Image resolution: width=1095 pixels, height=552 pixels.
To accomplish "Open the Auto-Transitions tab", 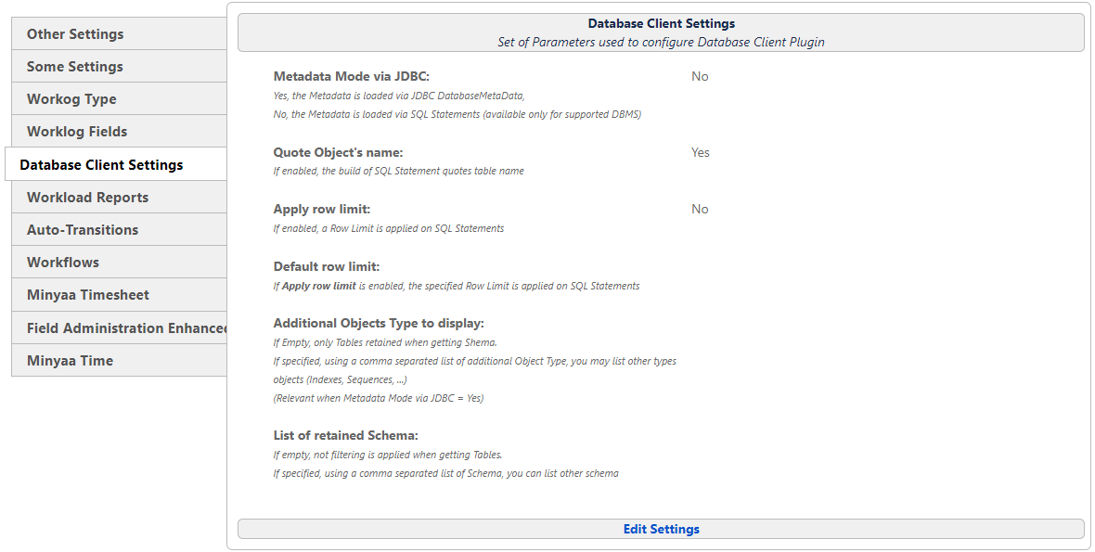I will pos(83,230).
